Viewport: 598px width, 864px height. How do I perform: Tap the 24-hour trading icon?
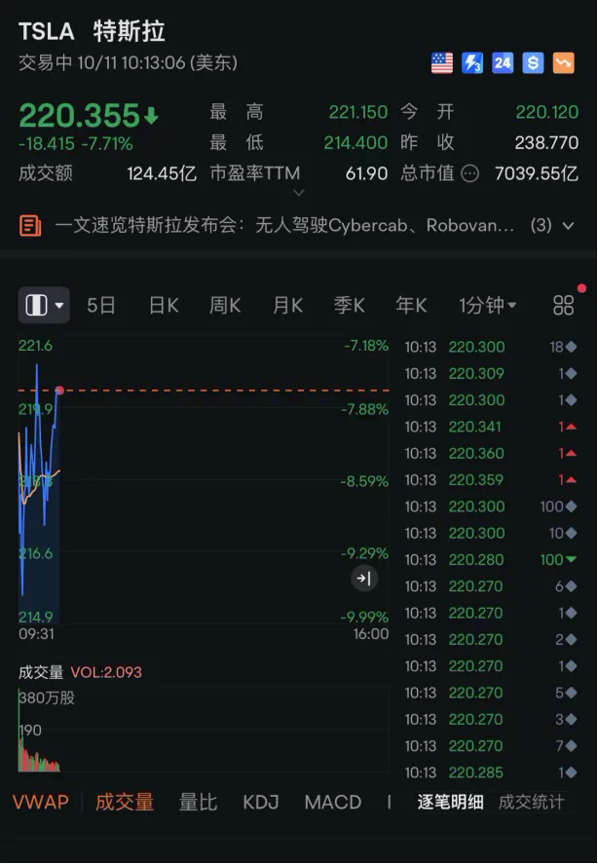coord(503,62)
